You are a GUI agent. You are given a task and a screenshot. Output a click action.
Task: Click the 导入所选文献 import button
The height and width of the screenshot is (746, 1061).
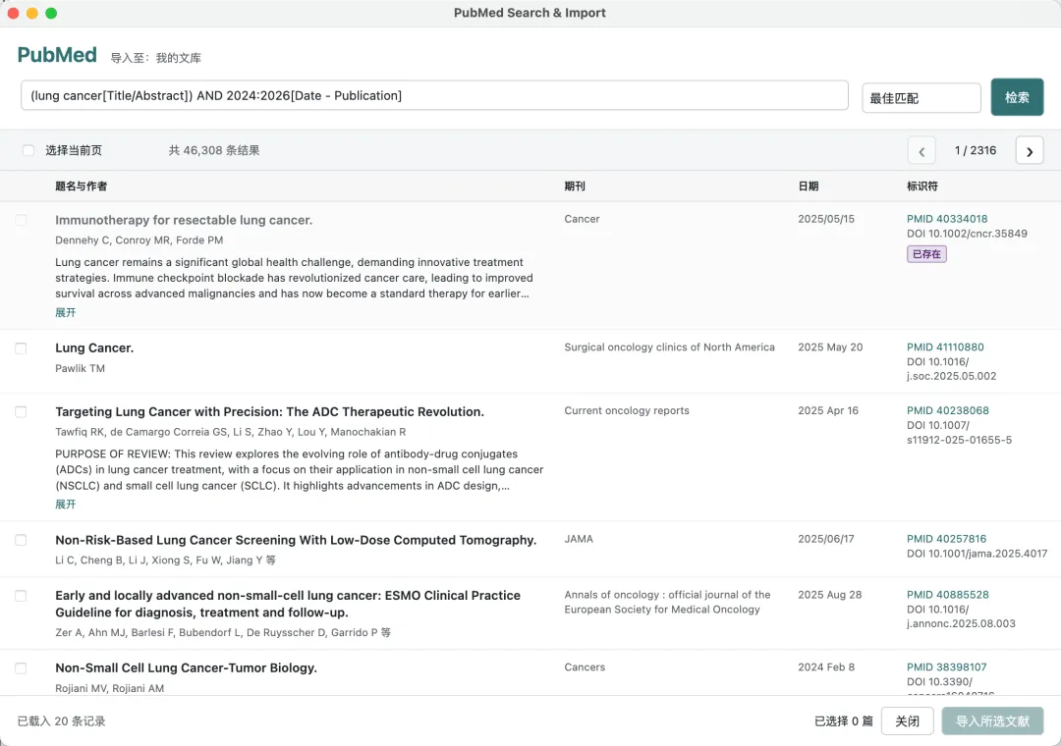pos(992,721)
